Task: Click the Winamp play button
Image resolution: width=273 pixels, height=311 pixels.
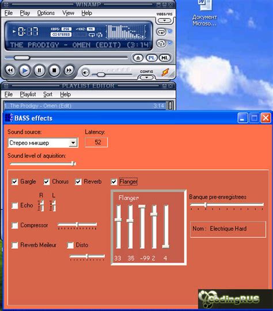Action: click(x=25, y=70)
